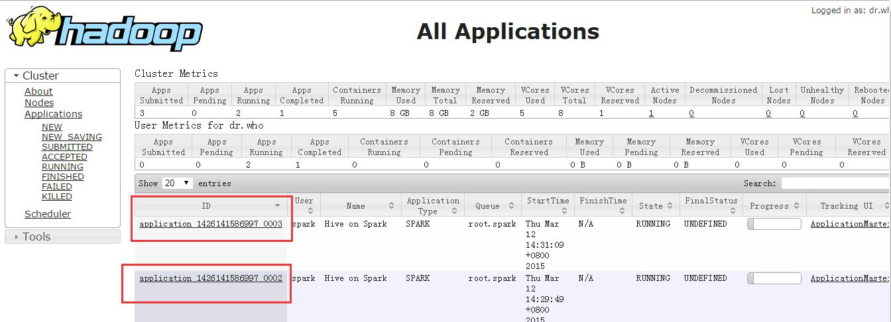Sort table by Application Type column
This screenshot has width=891, height=322.
point(432,205)
